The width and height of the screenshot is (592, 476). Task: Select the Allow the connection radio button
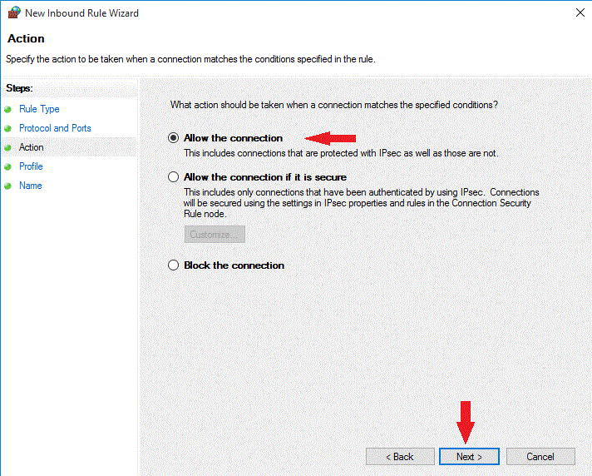[x=173, y=138]
